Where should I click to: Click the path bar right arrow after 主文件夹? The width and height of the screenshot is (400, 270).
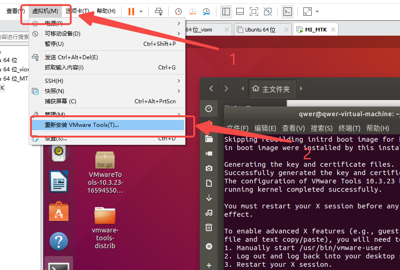click(x=301, y=88)
